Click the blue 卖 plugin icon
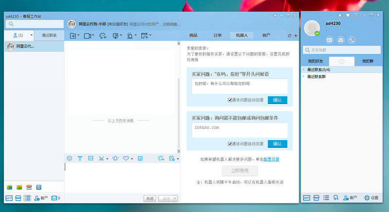The height and width of the screenshot is (212, 389). click(39, 187)
